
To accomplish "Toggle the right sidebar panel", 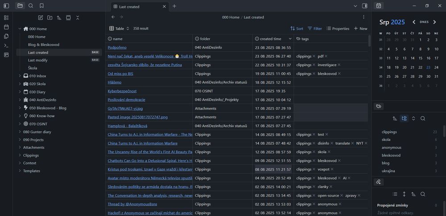I will pos(365,6).
